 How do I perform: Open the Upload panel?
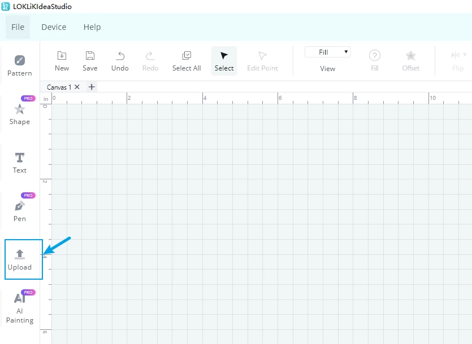click(20, 259)
